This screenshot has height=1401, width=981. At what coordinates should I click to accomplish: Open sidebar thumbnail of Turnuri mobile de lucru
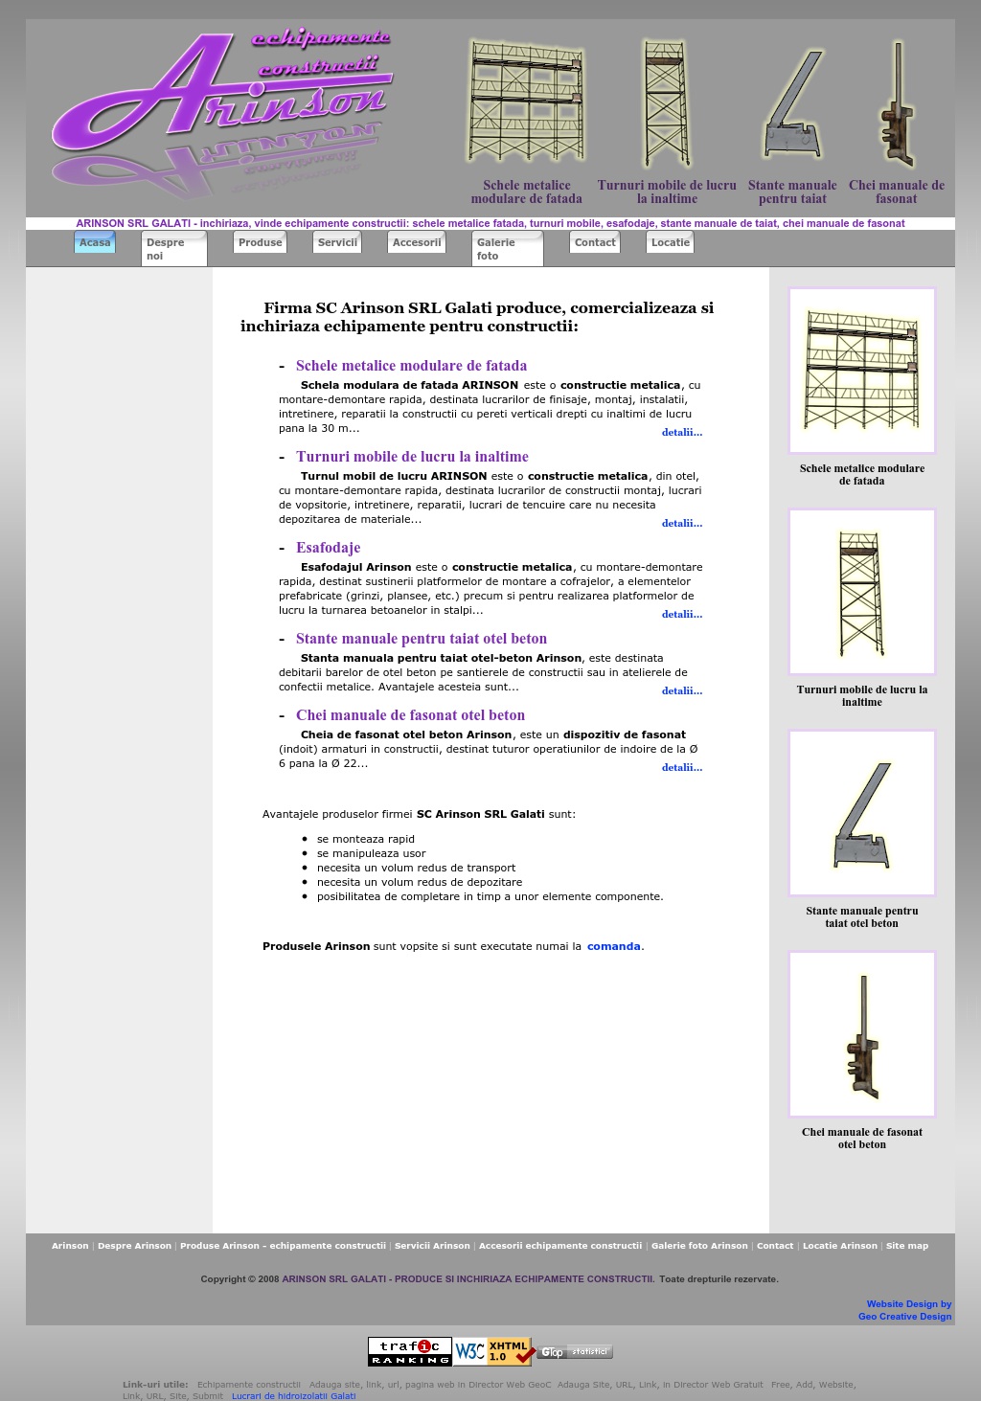[862, 592]
